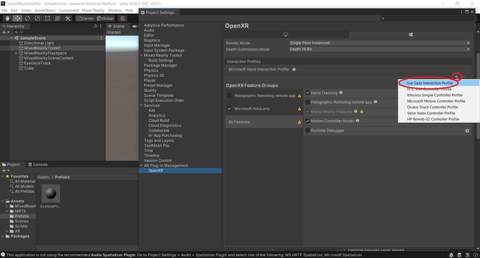Image resolution: width=480 pixels, height=258 pixels.
Task: Collapse the Assets folder tree
Action: coord(3,201)
